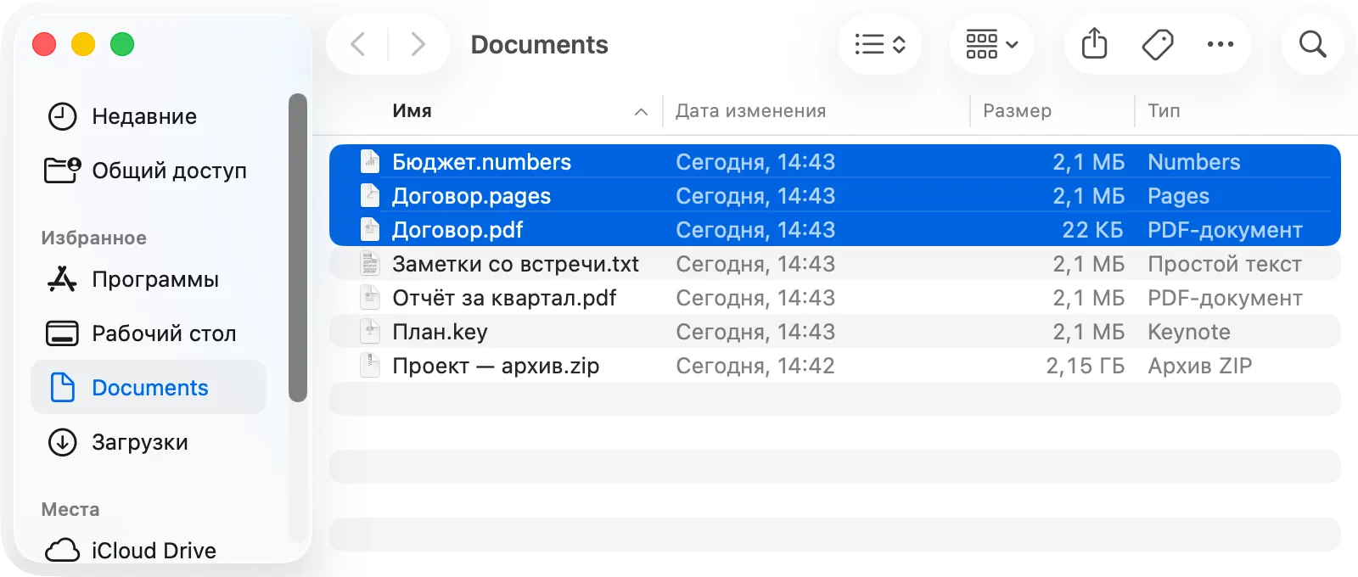Sort by Дата изменения column header
This screenshot has height=577, width=1358.
[750, 111]
